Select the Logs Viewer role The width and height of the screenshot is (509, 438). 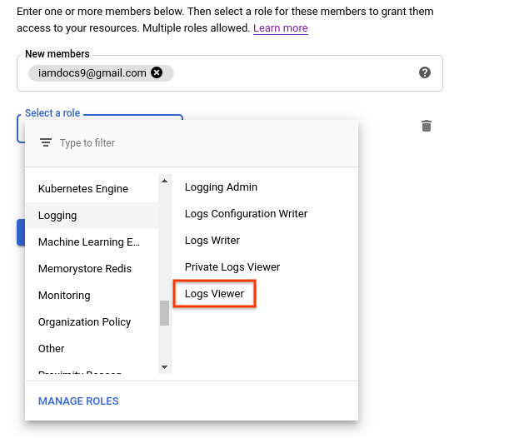(214, 294)
